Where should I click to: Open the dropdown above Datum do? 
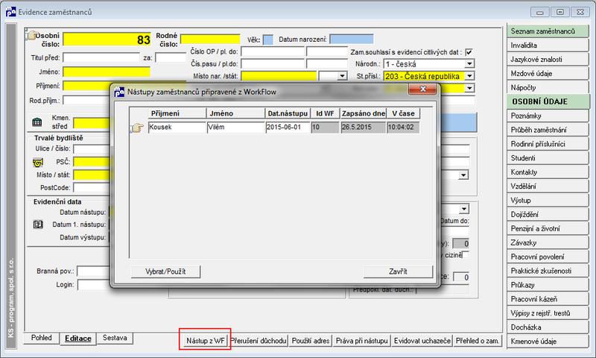(x=464, y=209)
